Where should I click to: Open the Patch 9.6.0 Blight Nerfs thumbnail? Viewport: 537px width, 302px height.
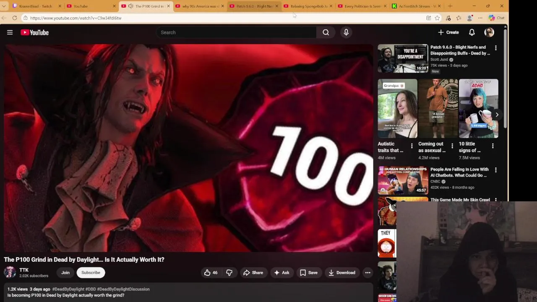(403, 58)
